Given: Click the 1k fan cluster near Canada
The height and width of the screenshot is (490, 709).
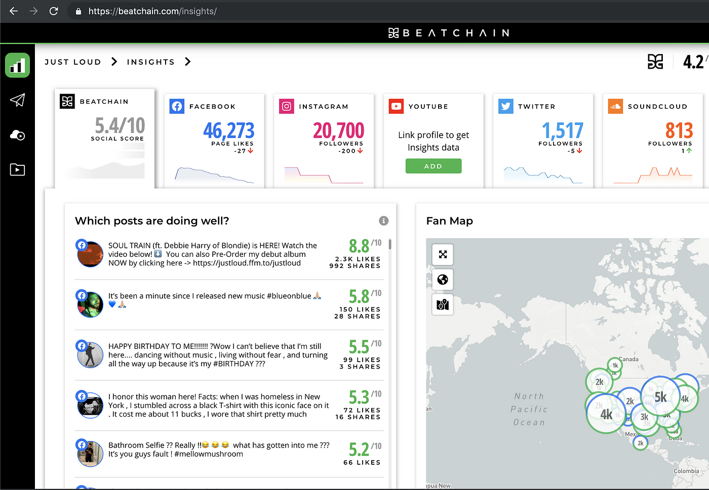Looking at the screenshot, I should (x=615, y=365).
